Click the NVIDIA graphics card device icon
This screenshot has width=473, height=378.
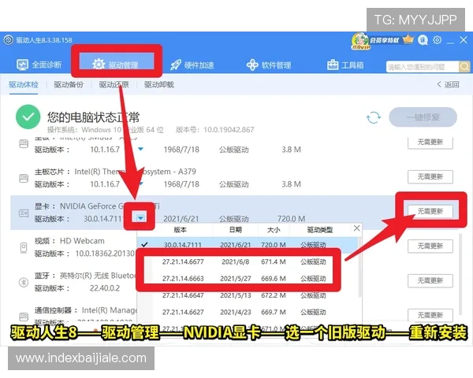pyautogui.click(x=24, y=213)
